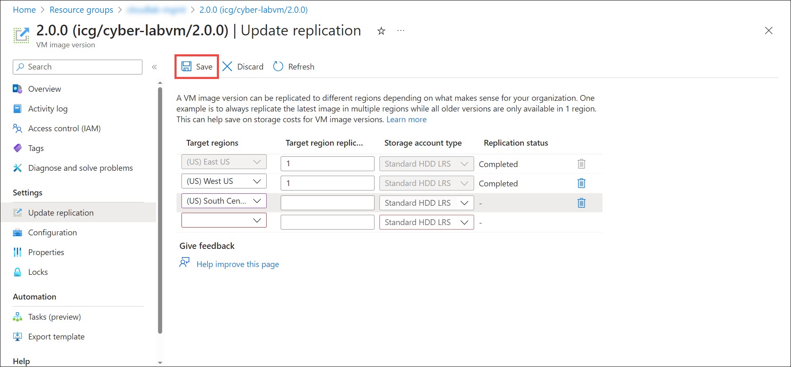Click the East US Completed status
Screen dimensions: 791x367
click(498, 164)
